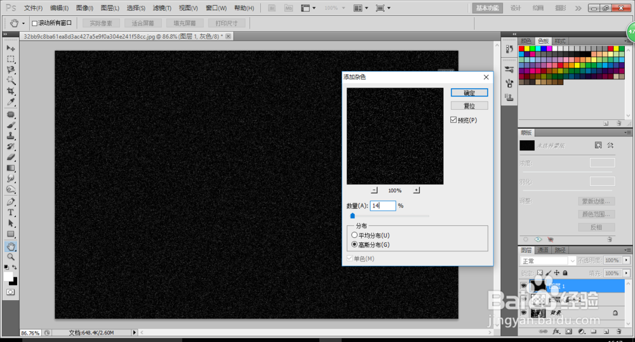The width and height of the screenshot is (635, 342).
Task: Toggle visibility of 图层 1 副本 2
Action: coord(523,299)
